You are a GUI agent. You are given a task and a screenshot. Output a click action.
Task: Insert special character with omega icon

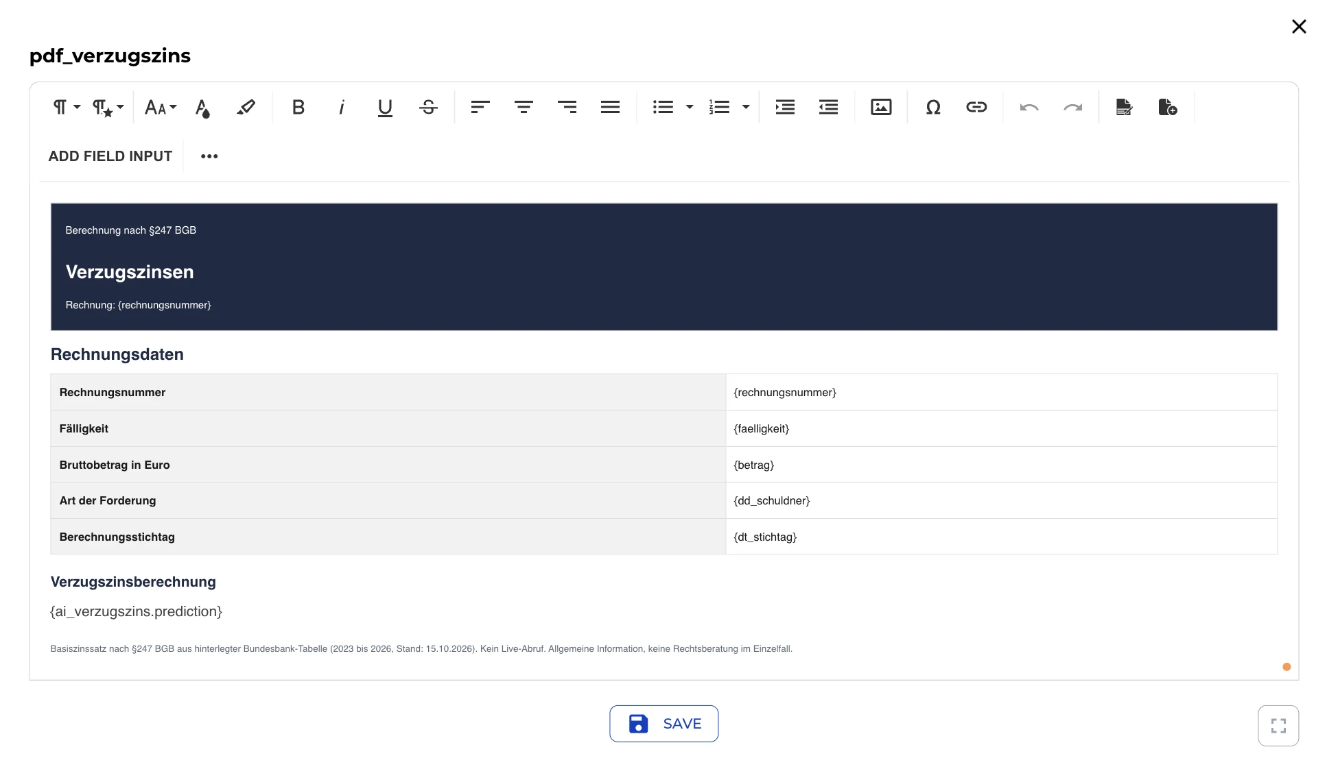pos(933,107)
